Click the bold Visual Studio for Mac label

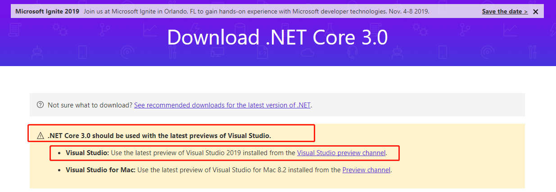[x=100, y=170]
